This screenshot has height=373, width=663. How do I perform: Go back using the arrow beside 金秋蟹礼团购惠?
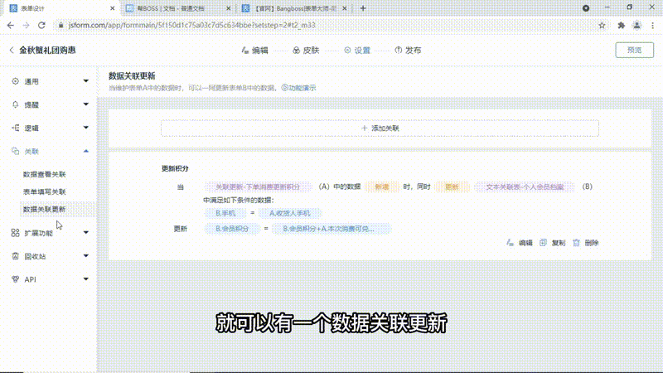pyautogui.click(x=11, y=51)
